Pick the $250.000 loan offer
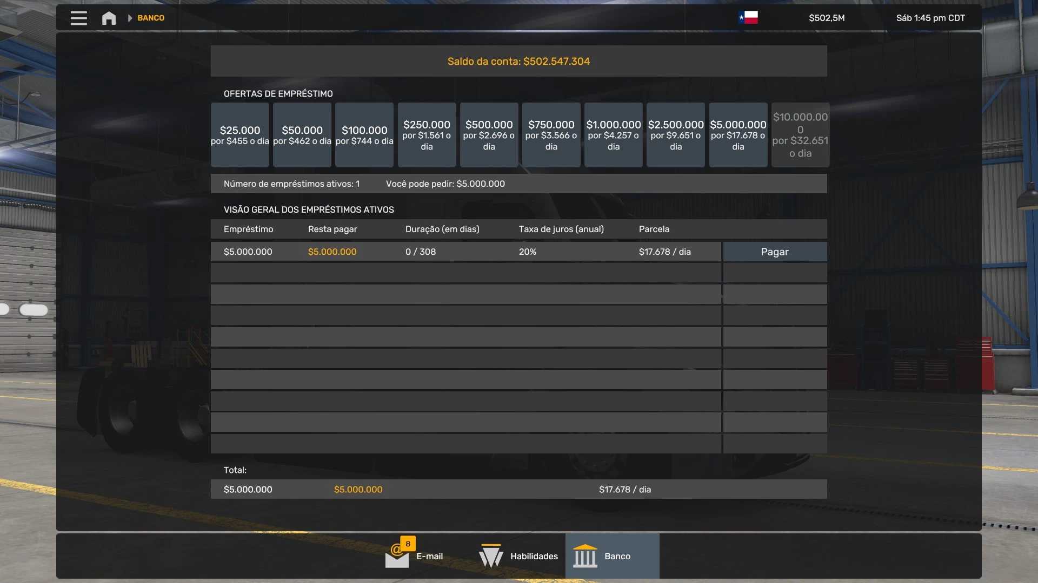The image size is (1038, 583). pyautogui.click(x=427, y=135)
